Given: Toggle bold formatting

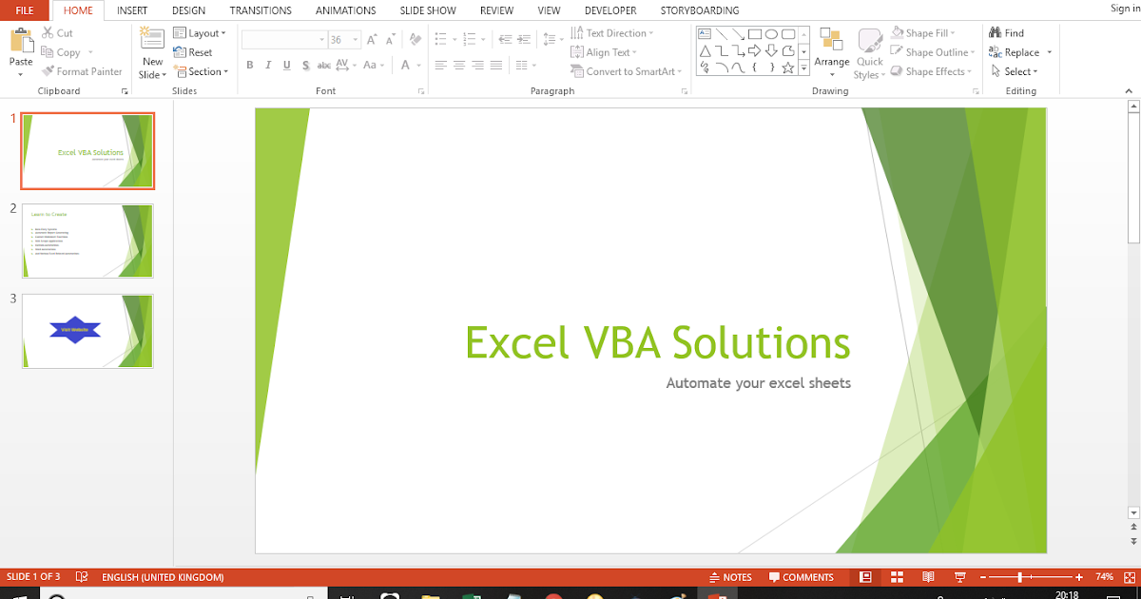Looking at the screenshot, I should coord(250,65).
